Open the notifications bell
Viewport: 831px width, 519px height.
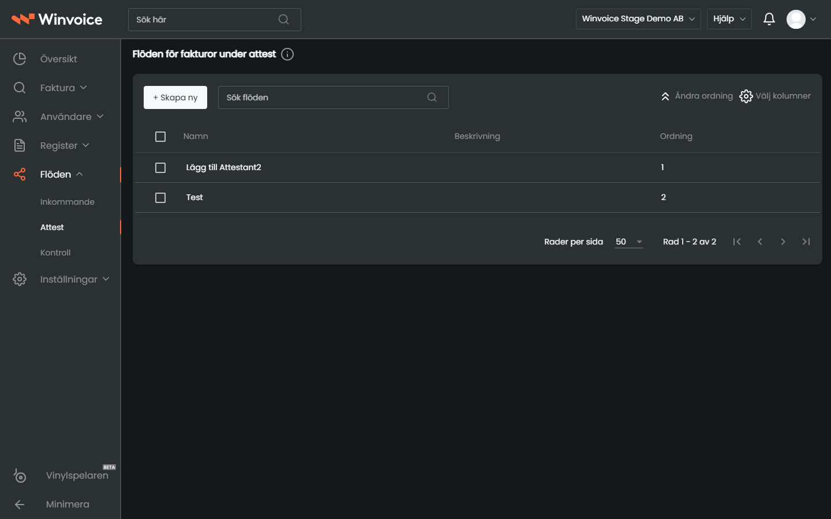[769, 19]
